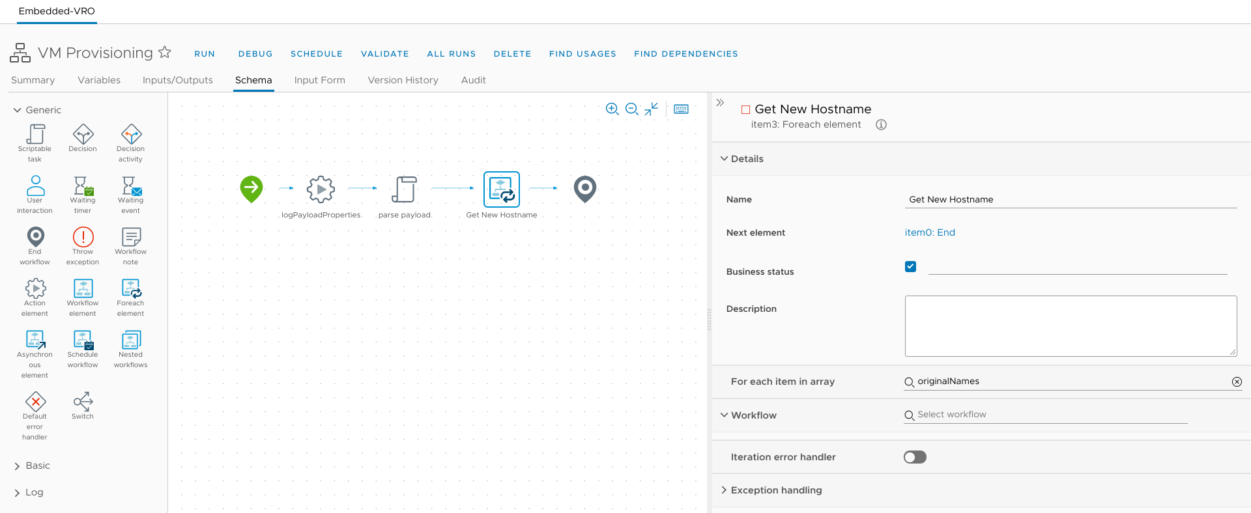Clear the originalNames array value
Image resolution: width=1251 pixels, height=513 pixels.
(x=1237, y=382)
